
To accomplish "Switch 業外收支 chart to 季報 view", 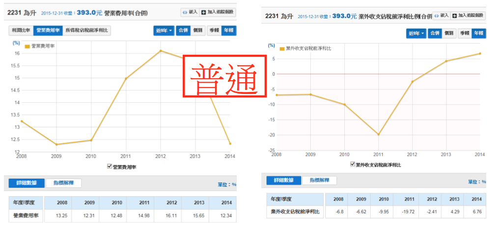I will tap(464, 33).
